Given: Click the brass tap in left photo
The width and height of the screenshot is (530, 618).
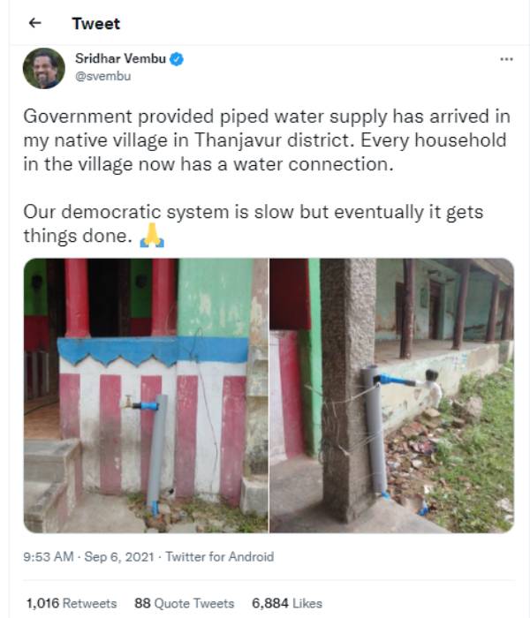Looking at the screenshot, I should pyautogui.click(x=127, y=403).
